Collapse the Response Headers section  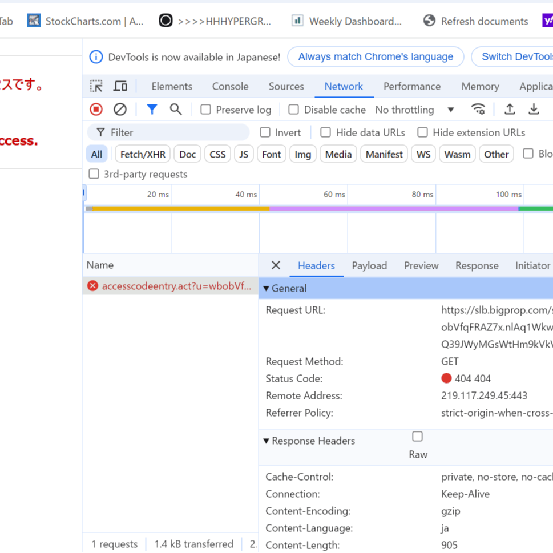coord(266,441)
